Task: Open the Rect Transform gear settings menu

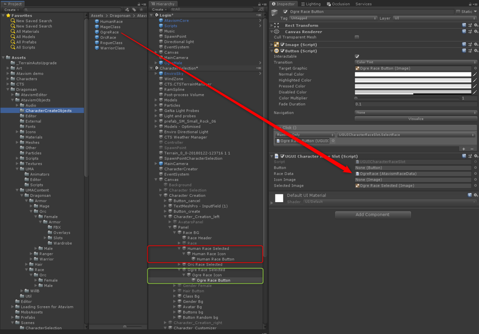Action: [475, 25]
